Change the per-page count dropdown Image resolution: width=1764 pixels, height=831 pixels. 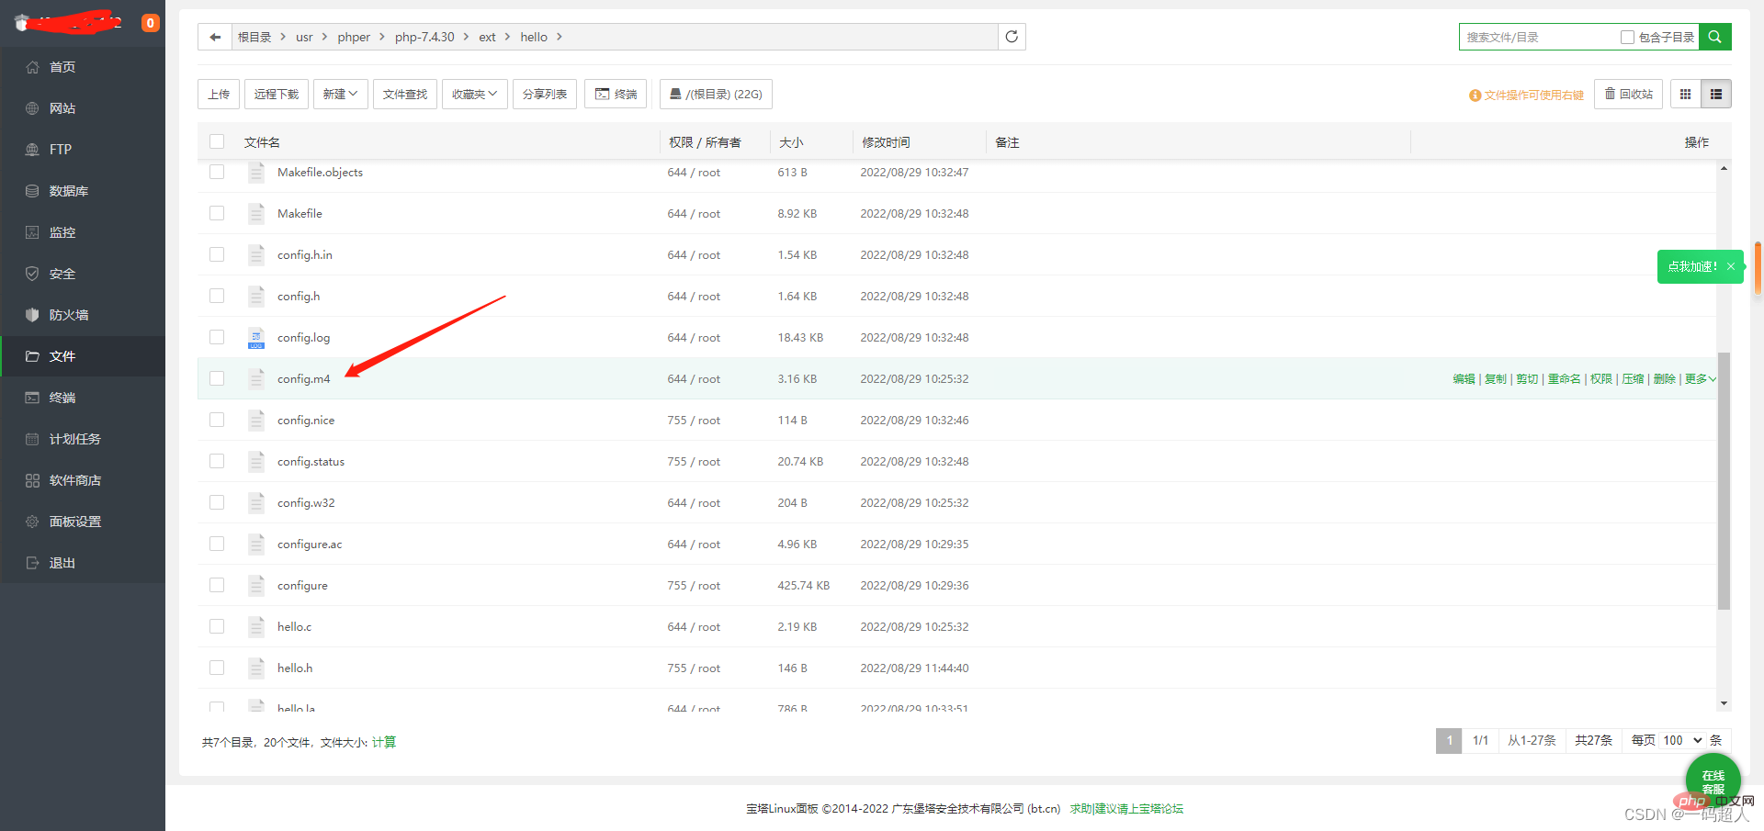(x=1682, y=741)
